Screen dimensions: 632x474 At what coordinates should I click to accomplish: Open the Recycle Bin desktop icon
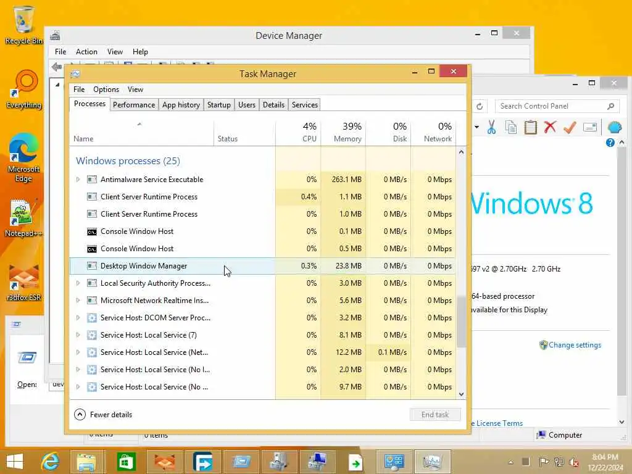[x=23, y=25]
